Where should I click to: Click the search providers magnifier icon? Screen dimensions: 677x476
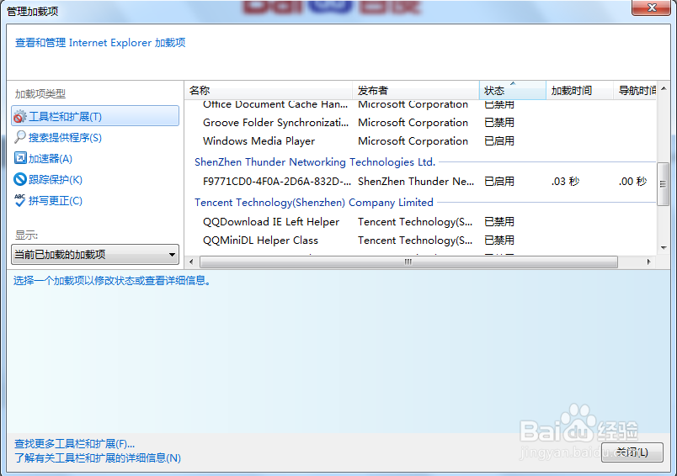tap(20, 137)
